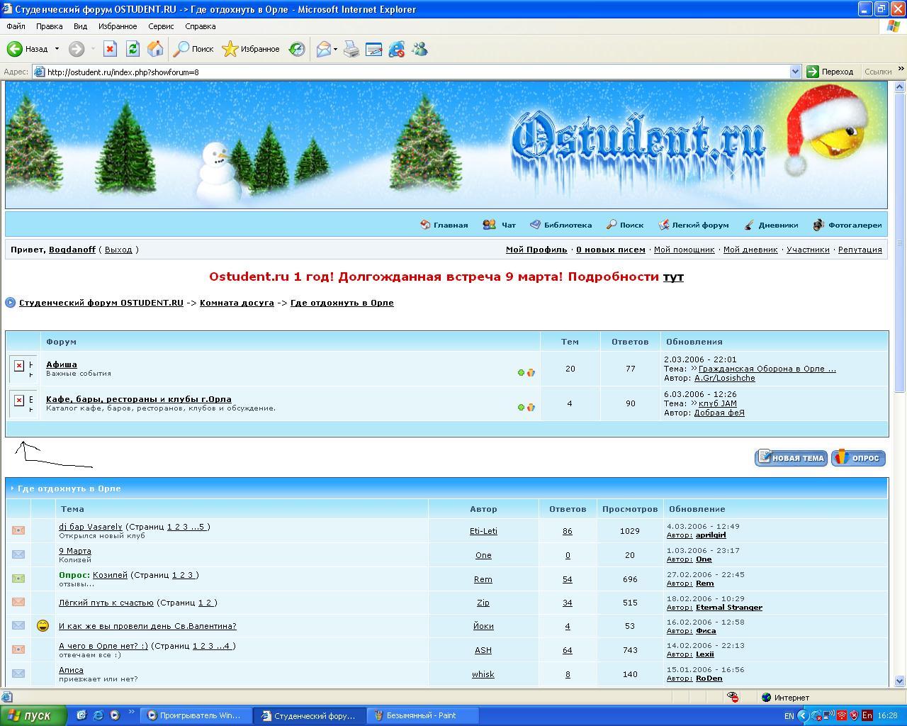Open the Поиск search toolbar button
This screenshot has height=726, width=907.
point(194,49)
